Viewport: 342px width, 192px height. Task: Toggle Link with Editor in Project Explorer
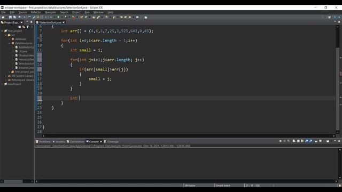click(x=24, y=27)
